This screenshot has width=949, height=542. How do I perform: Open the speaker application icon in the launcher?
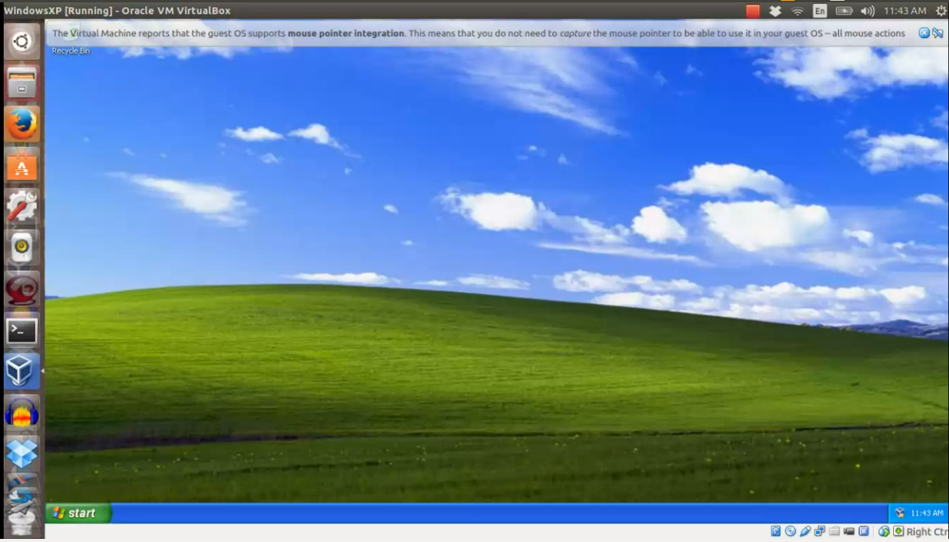[x=22, y=248]
